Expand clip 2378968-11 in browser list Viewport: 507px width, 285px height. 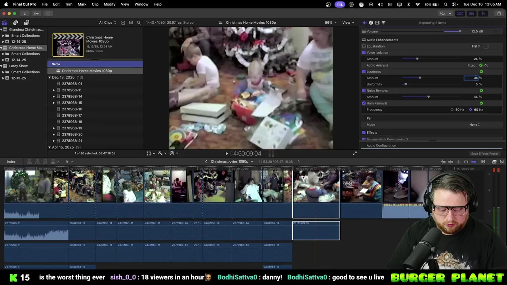[x=54, y=90]
